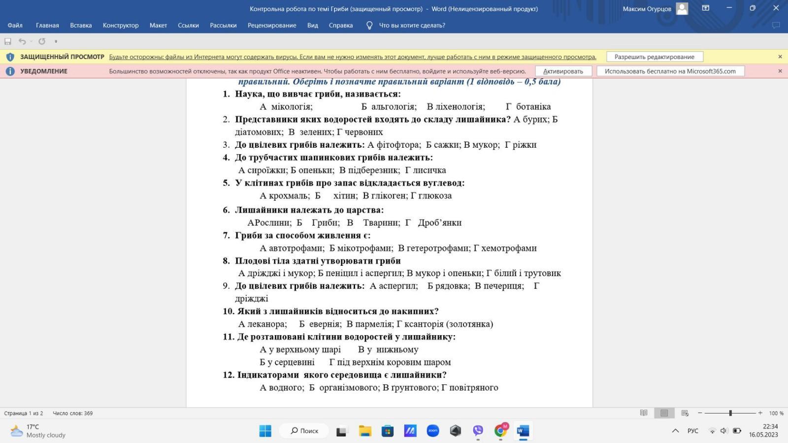788x443 pixels.
Task: Click the zoom slider handle
Action: click(730, 413)
